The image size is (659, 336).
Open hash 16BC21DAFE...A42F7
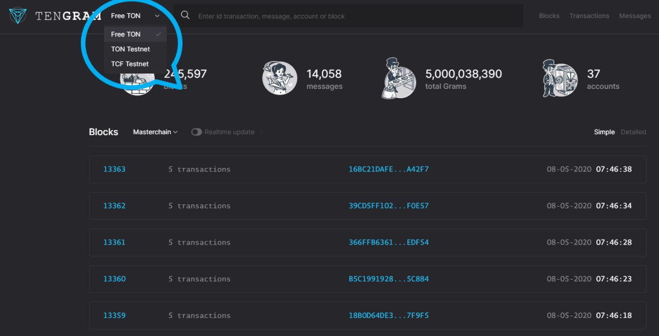389,169
